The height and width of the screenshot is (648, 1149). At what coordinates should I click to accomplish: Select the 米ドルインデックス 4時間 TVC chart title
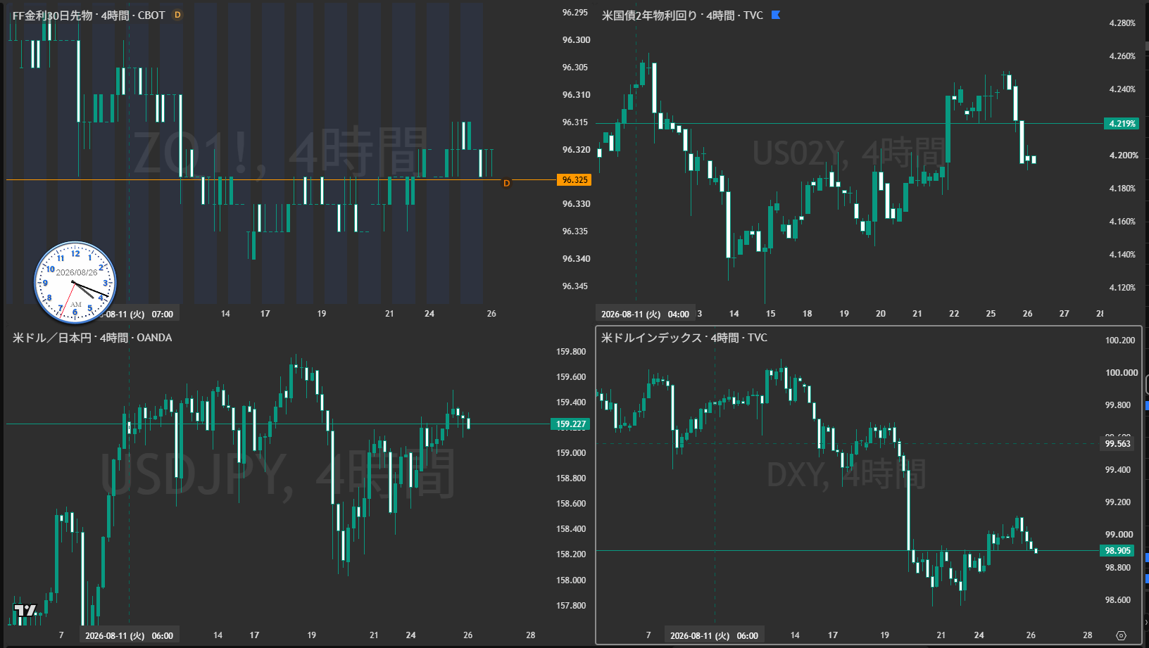684,338
